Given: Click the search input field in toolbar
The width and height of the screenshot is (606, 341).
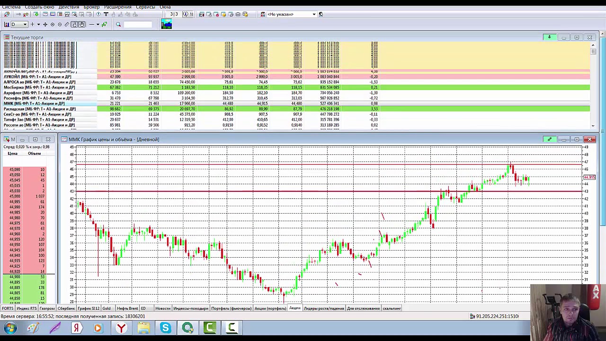Looking at the screenshot, I should [138, 24].
